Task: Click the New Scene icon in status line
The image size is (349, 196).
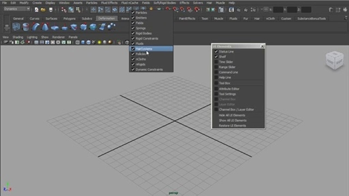Action: pos(37,10)
